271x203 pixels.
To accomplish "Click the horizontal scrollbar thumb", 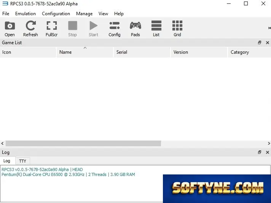I will 83,143.
